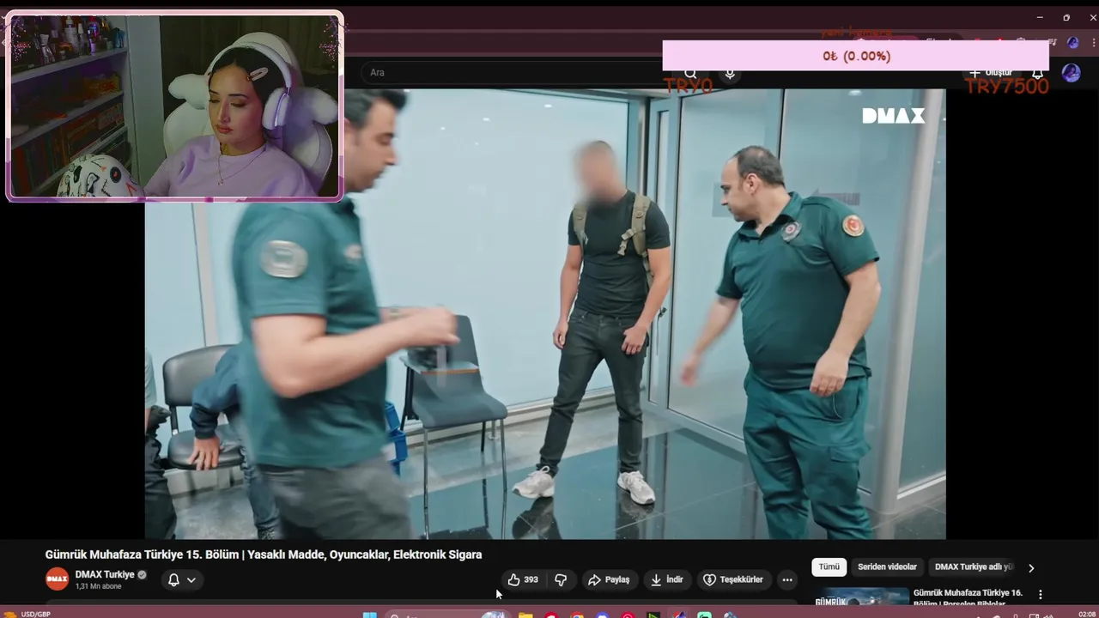Open the notification bell dropdown for DMAX Turkiye

(x=181, y=580)
